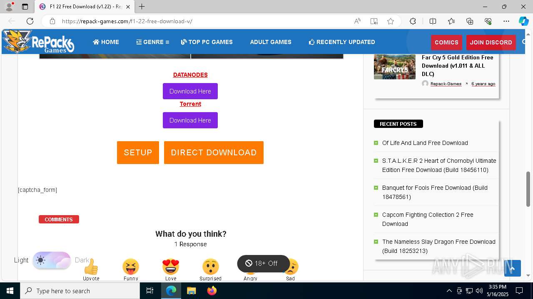Click the browser Refresh icon
The height and width of the screenshot is (299, 533).
[30, 21]
